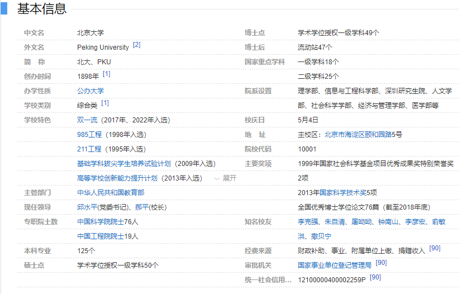
Task: Select the 一级学科18个 value
Action: [318, 62]
